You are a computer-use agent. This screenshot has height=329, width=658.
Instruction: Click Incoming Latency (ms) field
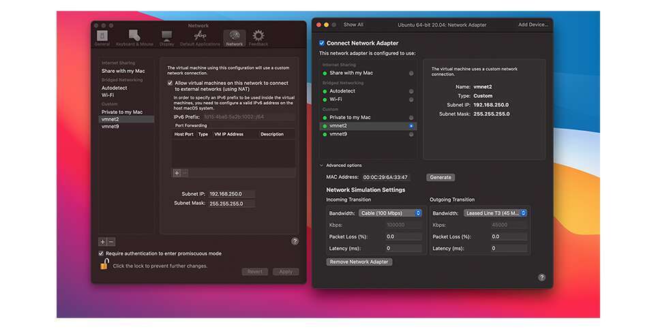tap(403, 249)
